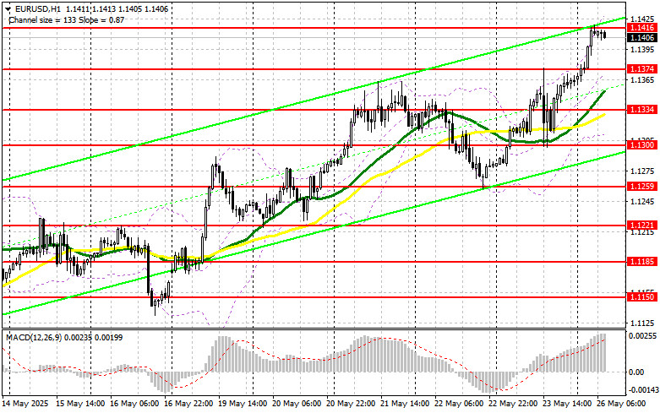Click the 20 May 22:00 time label
Viewport: 660px width, 413px height.
[x=351, y=404]
